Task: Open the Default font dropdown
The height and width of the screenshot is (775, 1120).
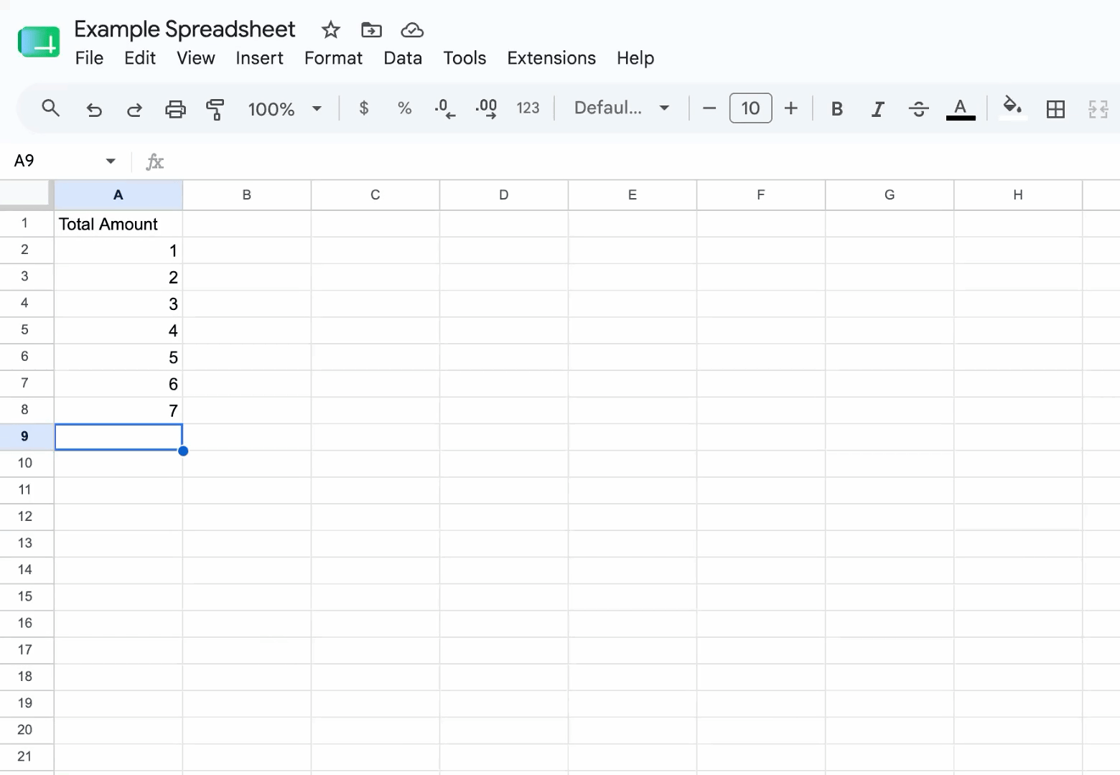Action: coord(622,108)
